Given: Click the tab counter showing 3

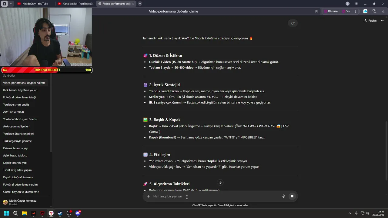Looking at the screenshot, I should (x=5, y=4).
